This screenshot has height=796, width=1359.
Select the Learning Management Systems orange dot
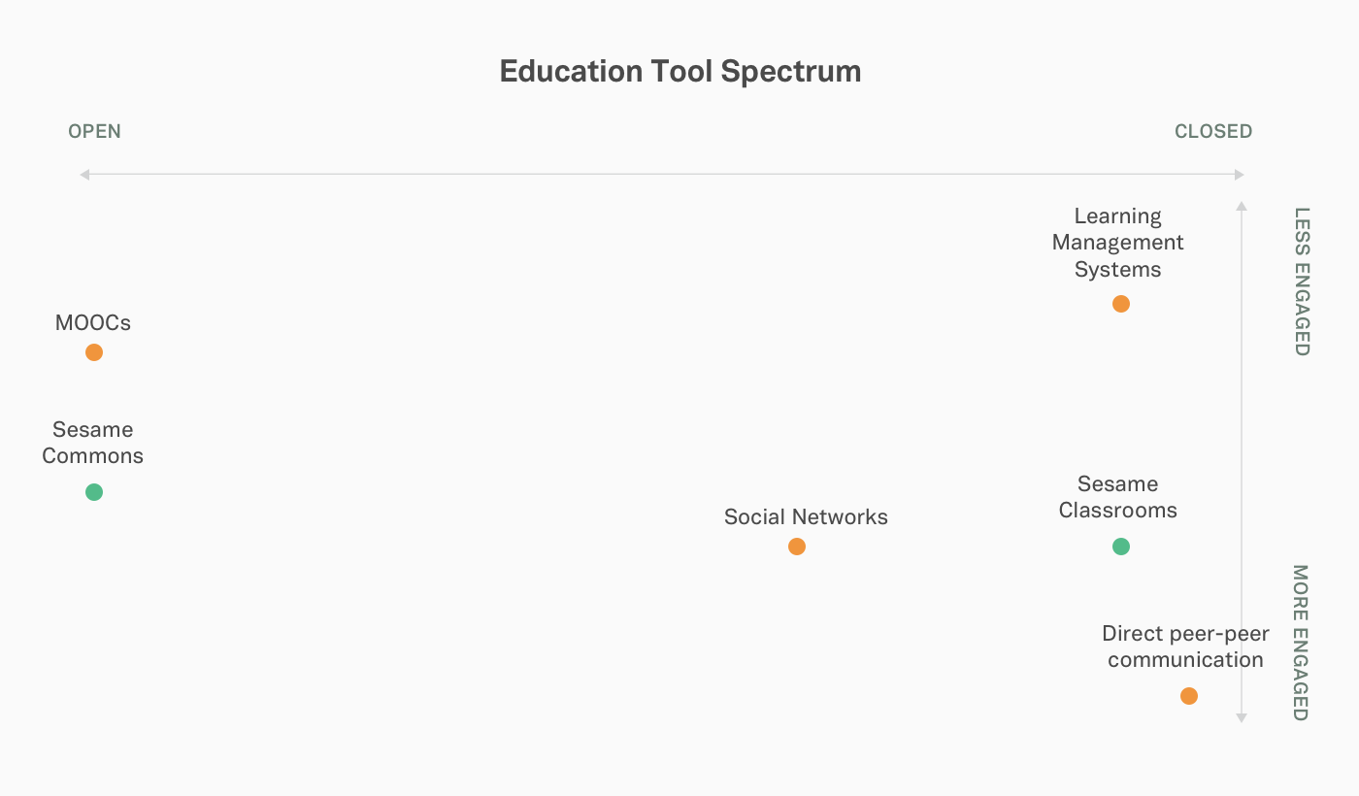(1121, 304)
